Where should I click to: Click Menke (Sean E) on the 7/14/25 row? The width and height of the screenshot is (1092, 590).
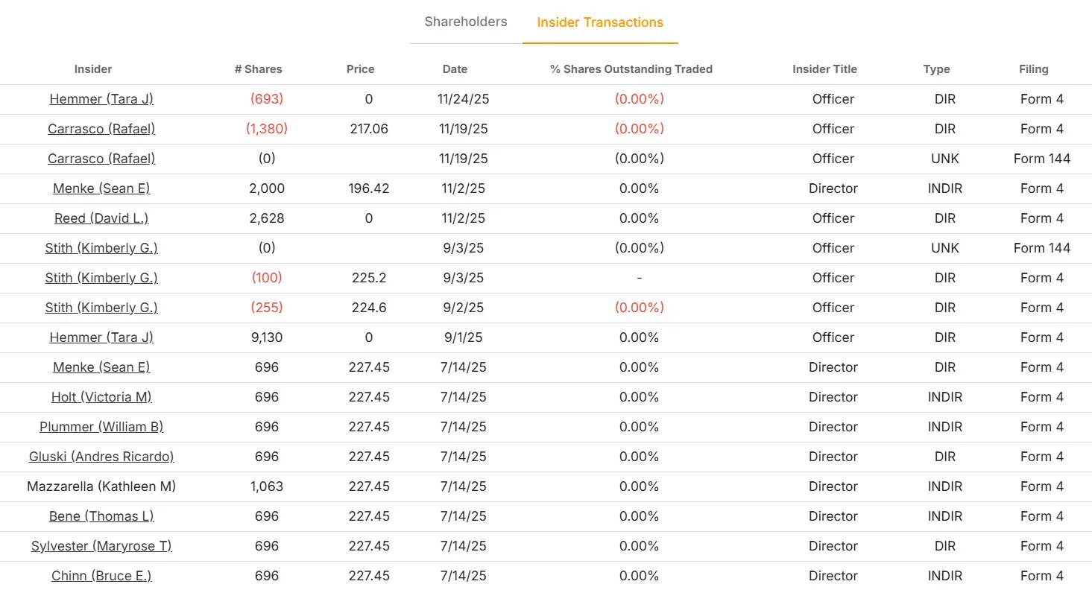click(x=101, y=367)
